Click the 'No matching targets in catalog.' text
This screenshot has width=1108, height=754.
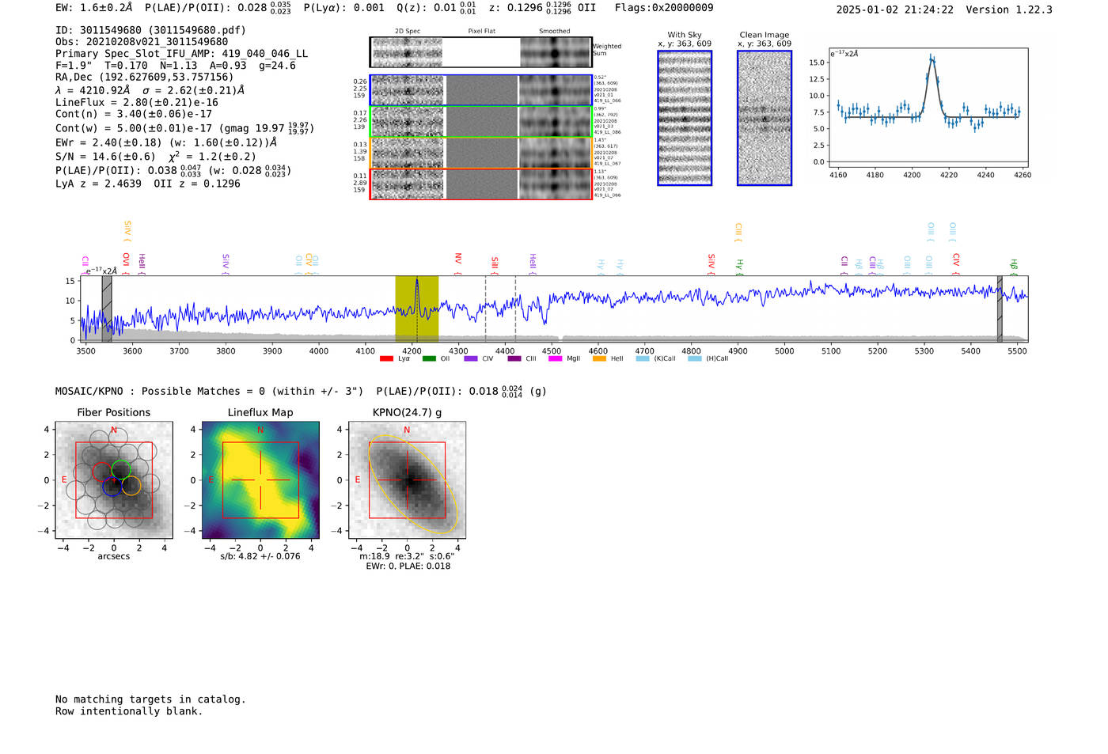click(x=150, y=699)
